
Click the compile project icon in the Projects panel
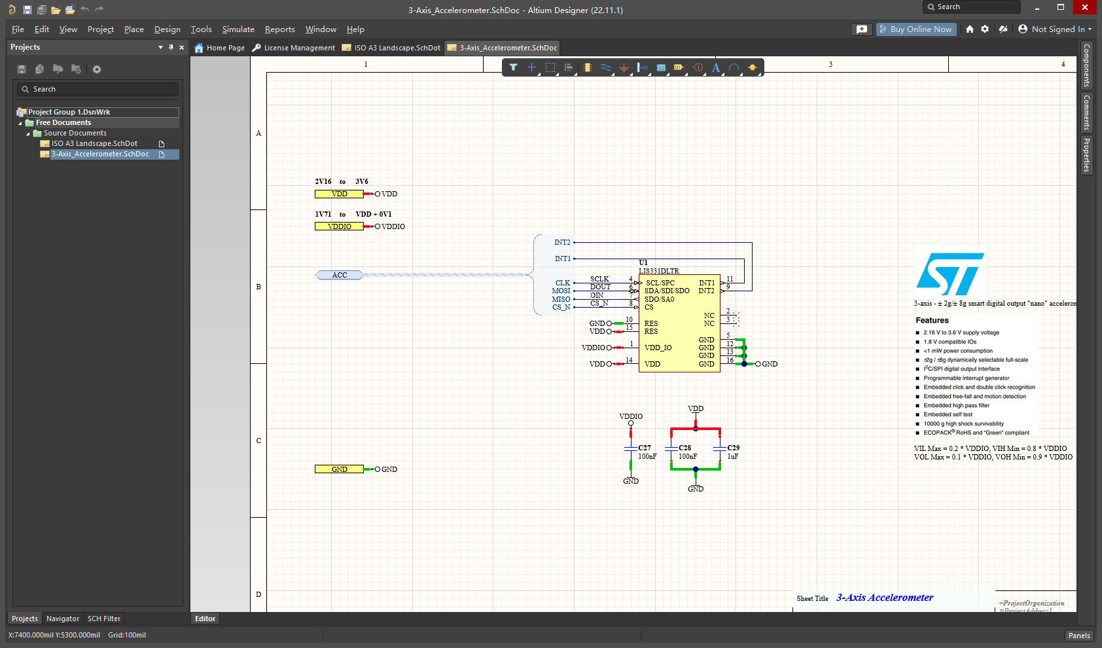[40, 69]
